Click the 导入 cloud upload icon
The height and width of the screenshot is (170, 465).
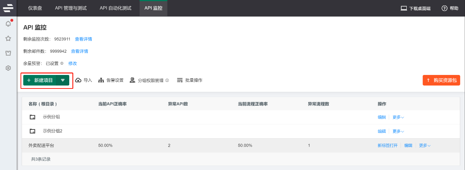click(x=78, y=80)
